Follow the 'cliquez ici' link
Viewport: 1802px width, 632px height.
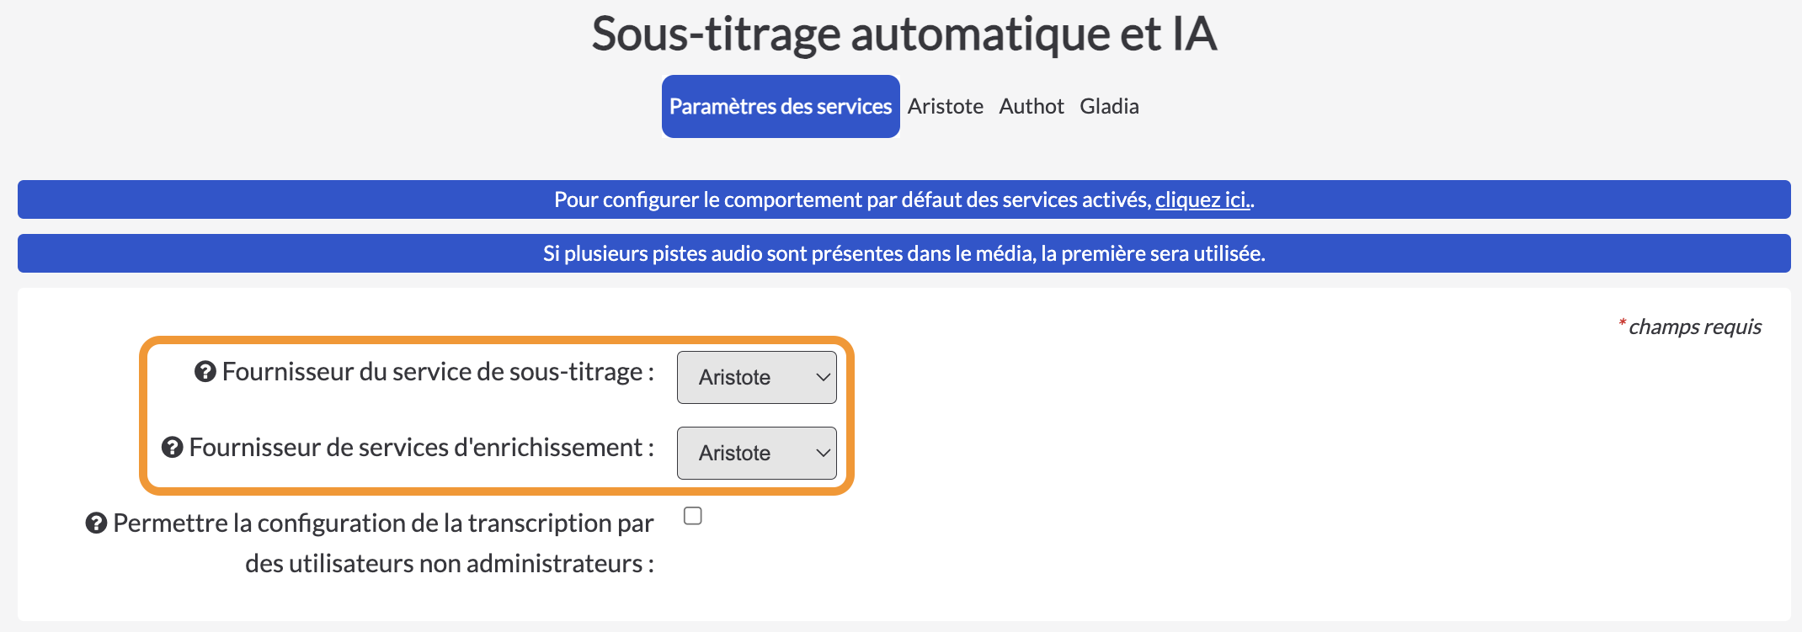click(1203, 199)
